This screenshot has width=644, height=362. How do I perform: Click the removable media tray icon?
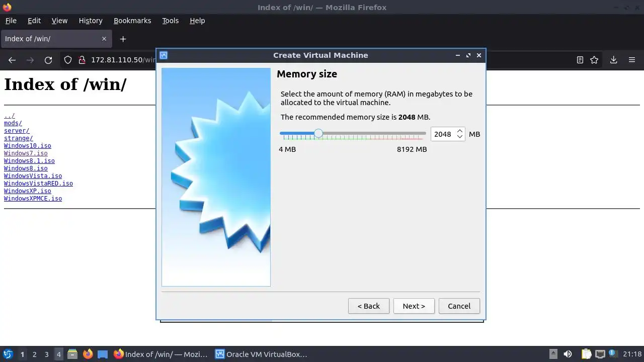[553, 354]
